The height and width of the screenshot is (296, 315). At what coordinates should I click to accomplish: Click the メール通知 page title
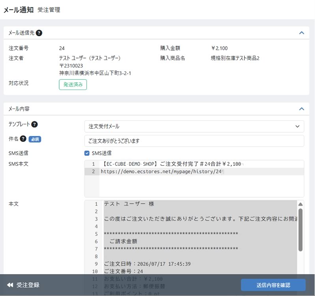point(19,10)
